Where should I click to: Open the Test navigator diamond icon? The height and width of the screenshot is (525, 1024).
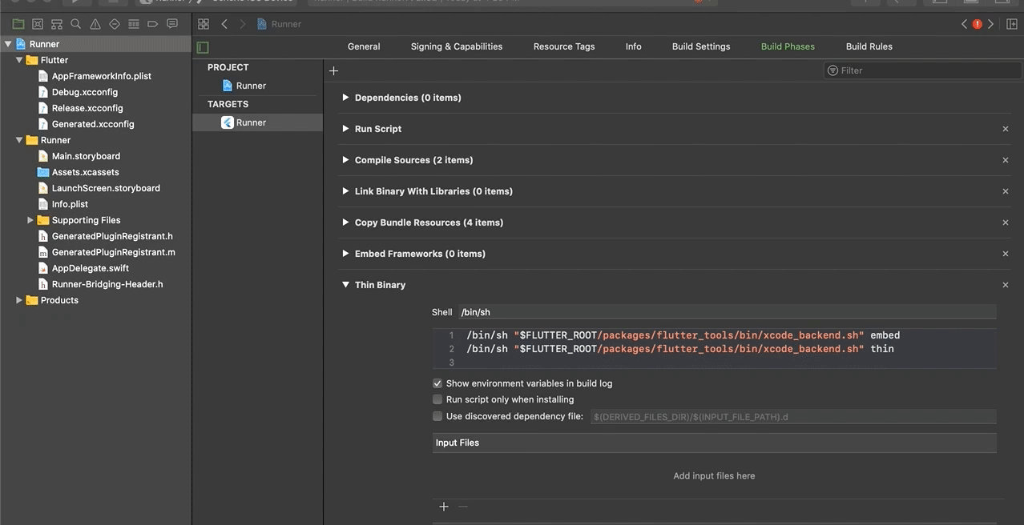[115, 24]
